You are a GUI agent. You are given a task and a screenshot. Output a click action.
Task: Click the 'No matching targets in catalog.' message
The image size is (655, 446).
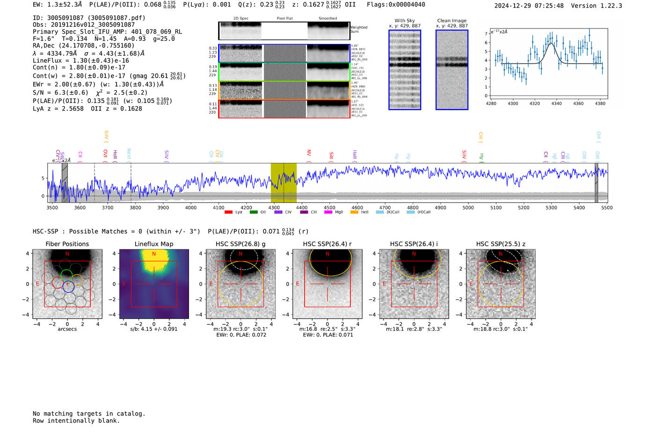coord(89,414)
